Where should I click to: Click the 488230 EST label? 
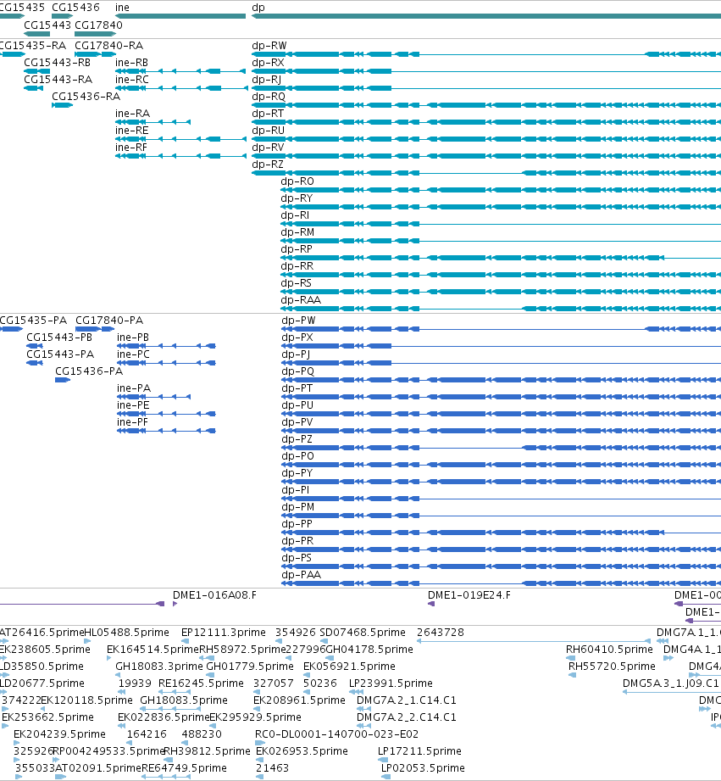[202, 734]
